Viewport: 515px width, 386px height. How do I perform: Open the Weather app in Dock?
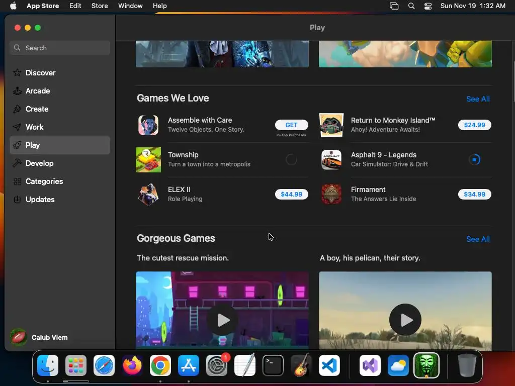pyautogui.click(x=398, y=365)
